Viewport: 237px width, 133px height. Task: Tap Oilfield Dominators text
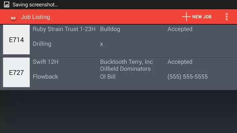[125, 69]
